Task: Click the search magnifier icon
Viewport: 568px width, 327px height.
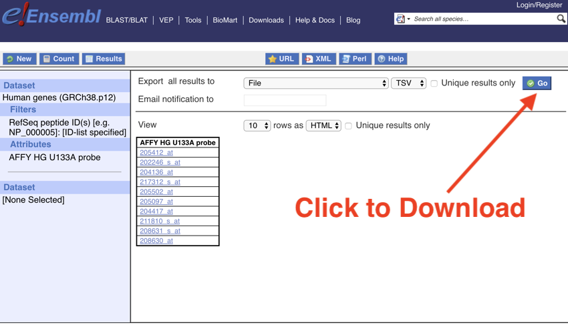Action: [561, 19]
